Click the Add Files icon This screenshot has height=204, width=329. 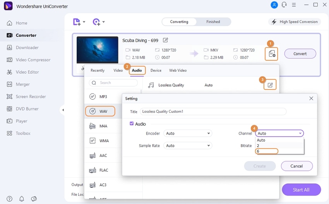click(77, 22)
